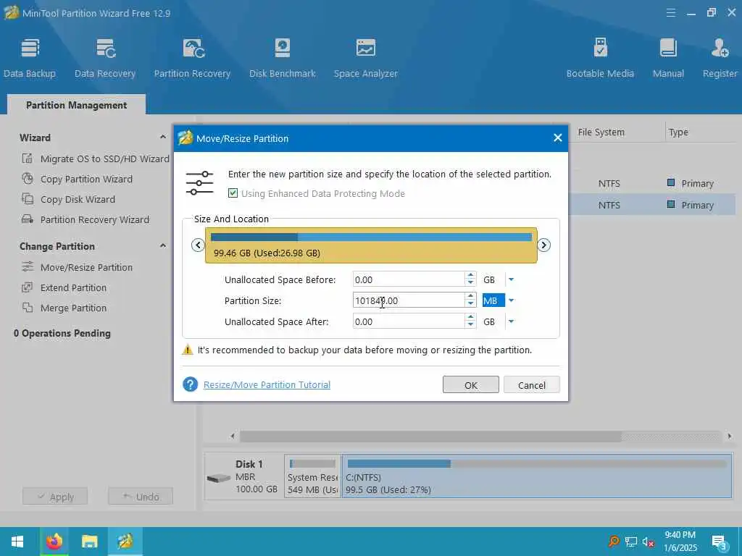Open Firefox from the taskbar
This screenshot has height=556, width=742.
tap(54, 542)
